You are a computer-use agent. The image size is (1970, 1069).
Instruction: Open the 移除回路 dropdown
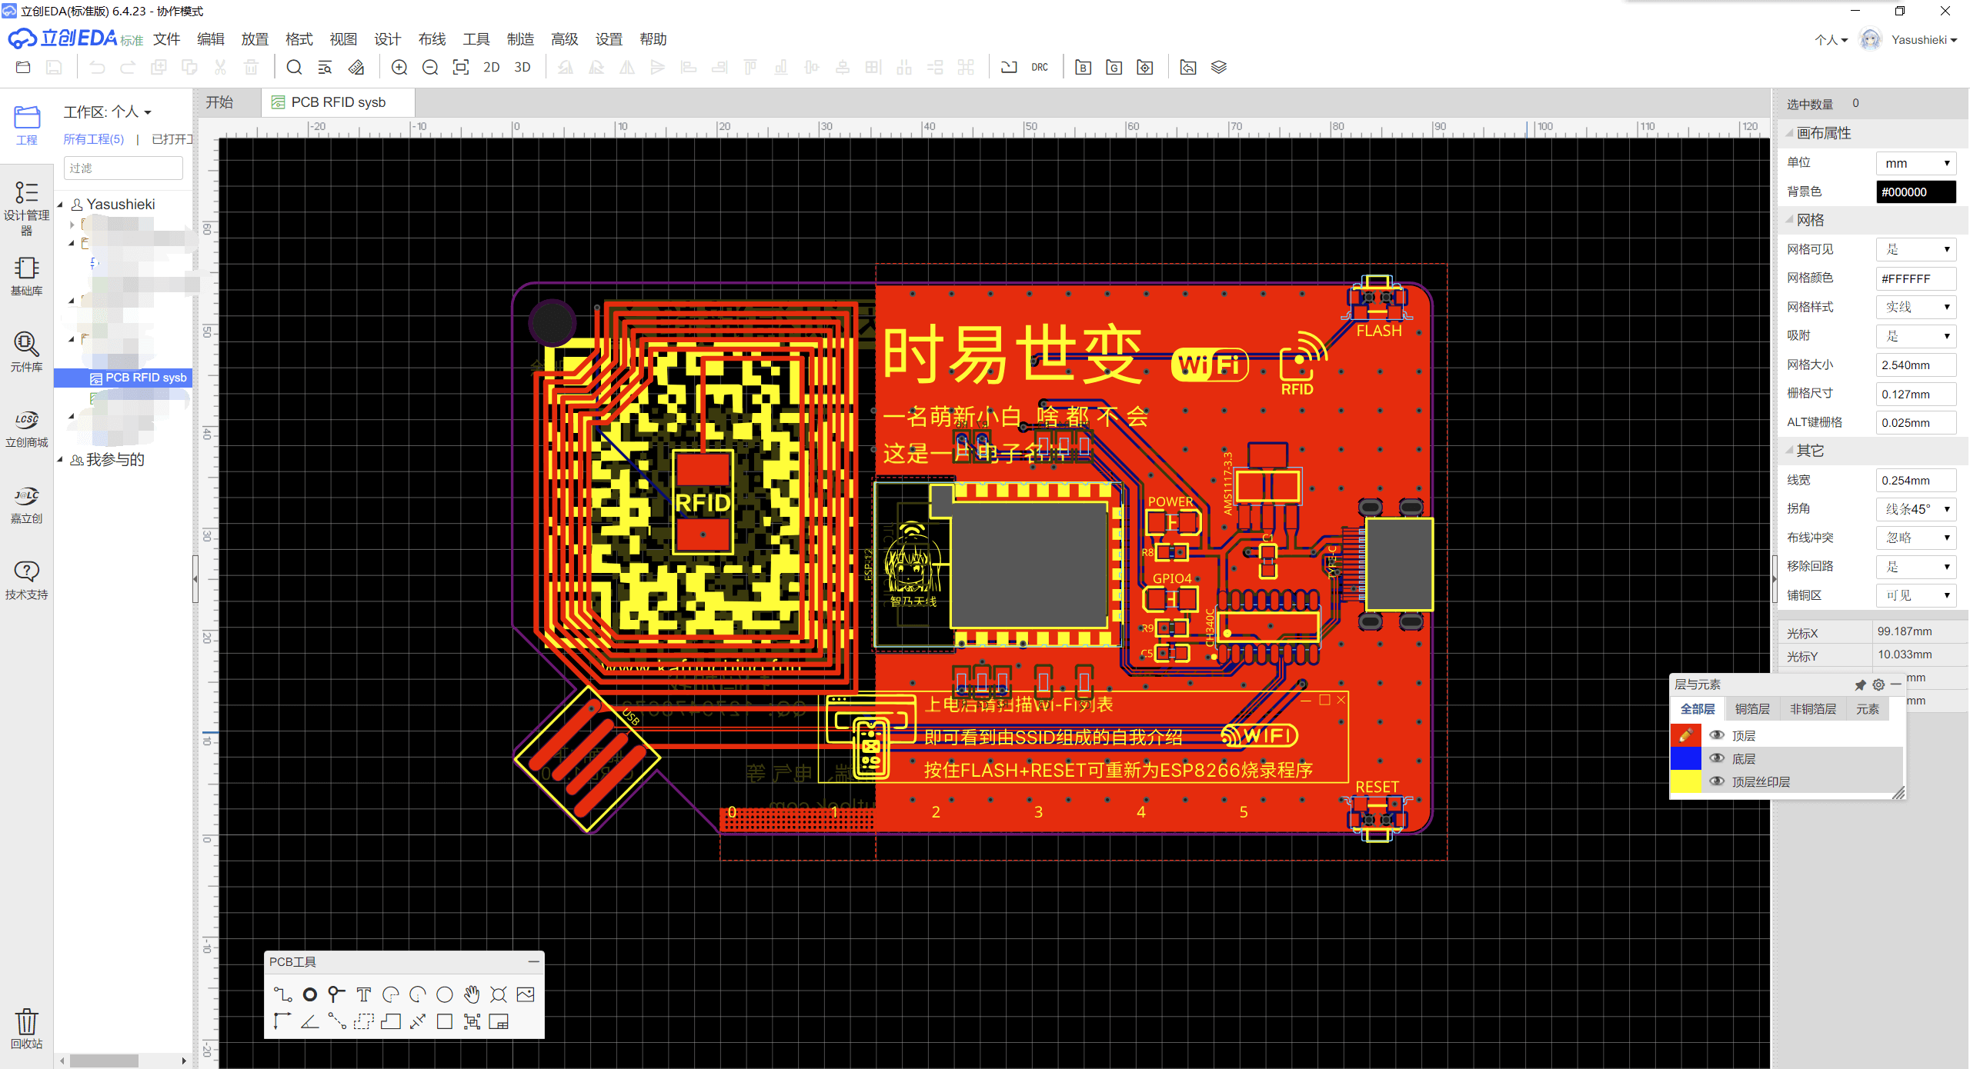tap(1916, 567)
